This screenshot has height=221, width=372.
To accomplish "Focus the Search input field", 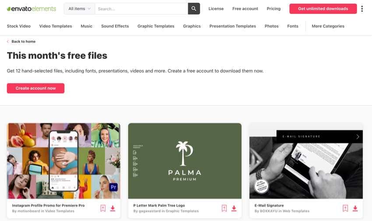I will pos(141,9).
